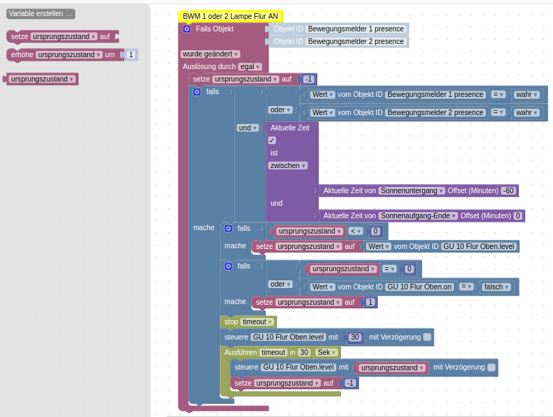Viewport: 553px width, 417px height.
Task: Open Wert dropdown of GU 10 Flur Oben.level getter
Action: tap(379, 246)
